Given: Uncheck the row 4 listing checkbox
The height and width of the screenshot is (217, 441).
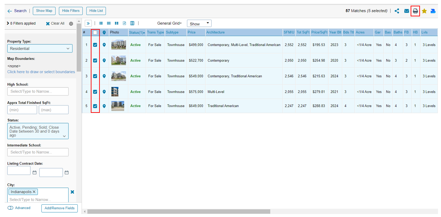Looking at the screenshot, I should click(95, 92).
